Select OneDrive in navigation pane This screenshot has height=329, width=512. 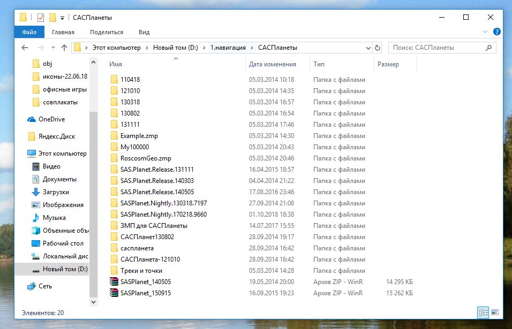coord(51,119)
